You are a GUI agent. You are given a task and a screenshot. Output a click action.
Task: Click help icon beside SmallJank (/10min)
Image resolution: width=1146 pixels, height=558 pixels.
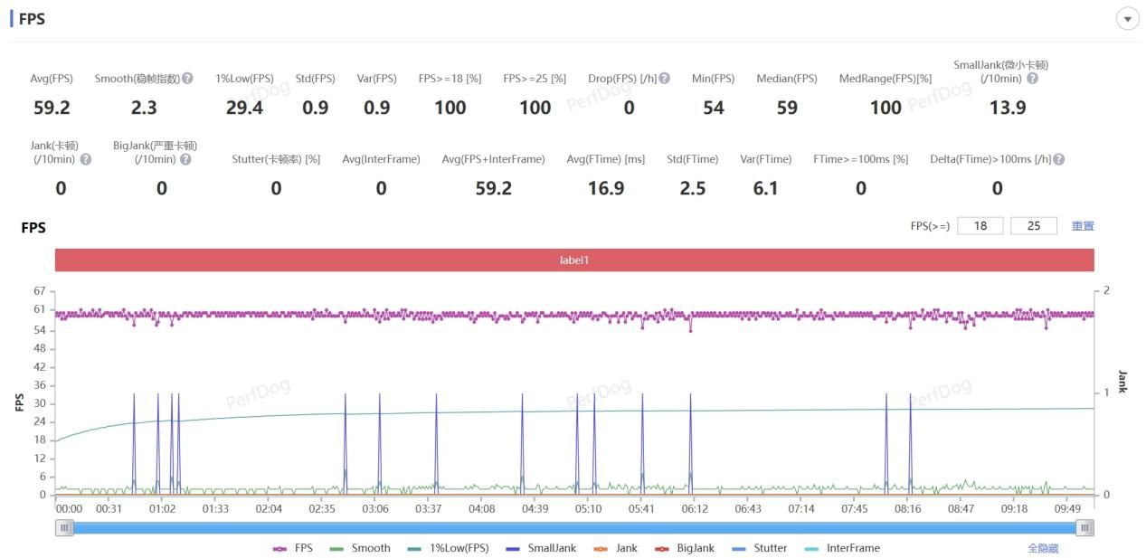coord(1032,79)
